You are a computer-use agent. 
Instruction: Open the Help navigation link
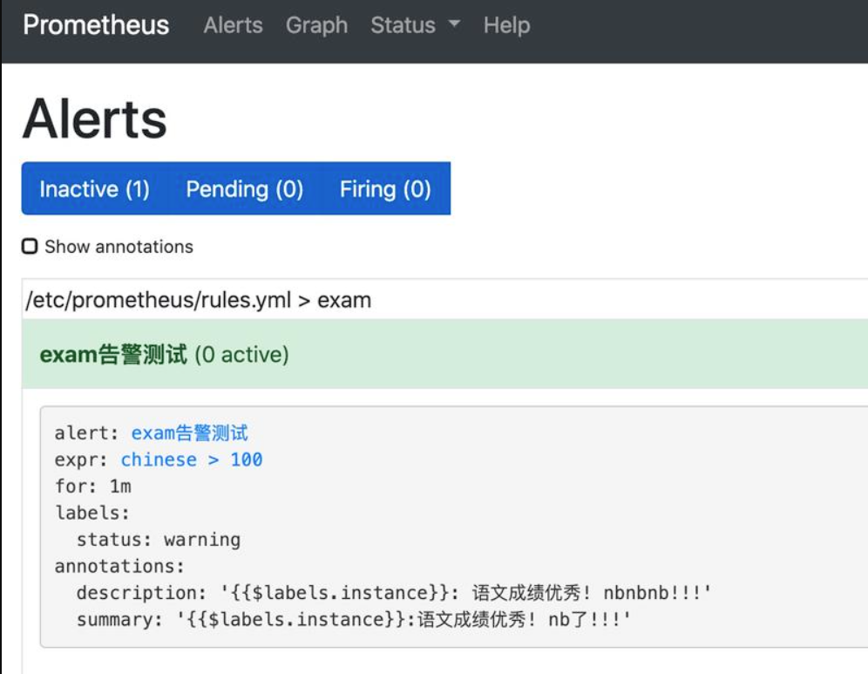click(506, 25)
